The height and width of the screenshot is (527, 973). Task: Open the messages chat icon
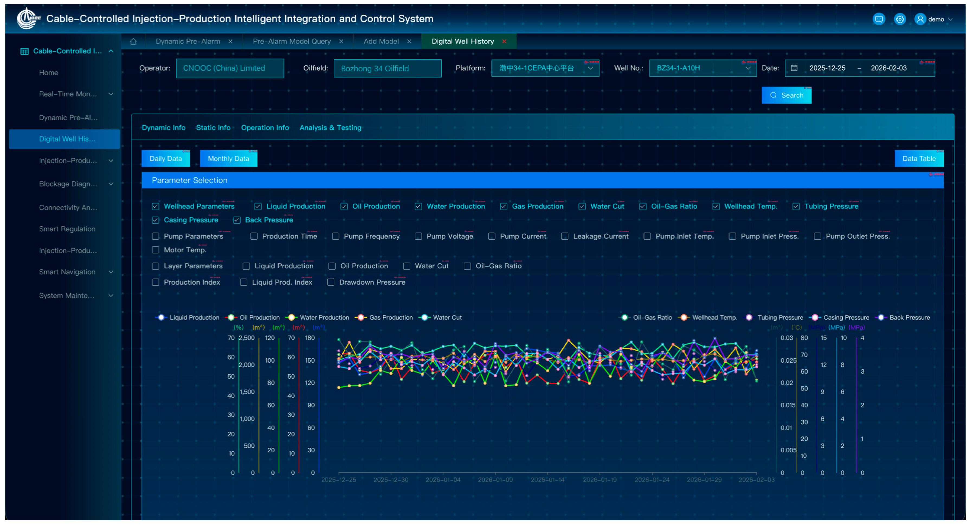point(879,19)
